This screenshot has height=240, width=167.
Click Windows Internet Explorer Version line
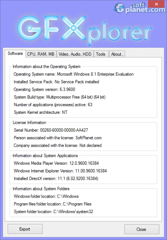pos(60,171)
